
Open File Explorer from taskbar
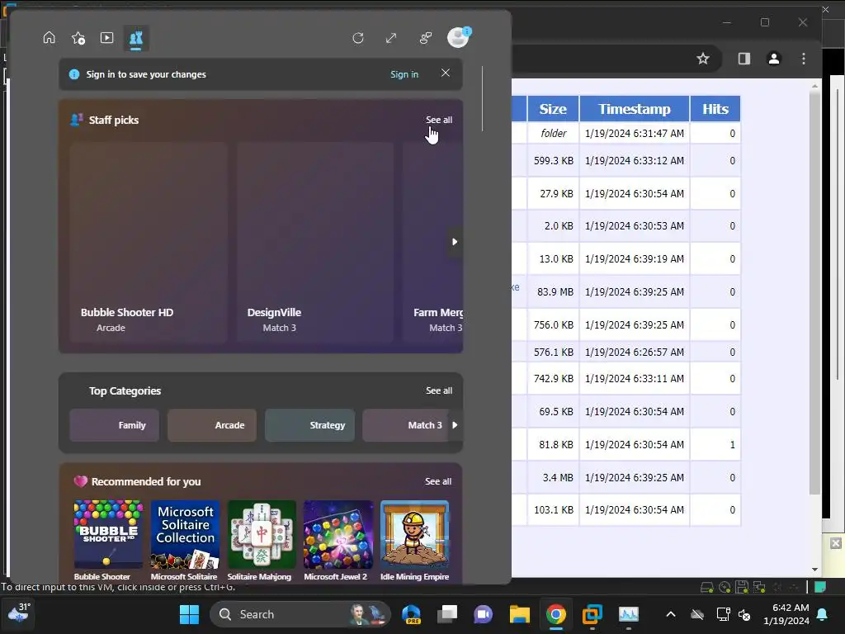coord(520,614)
